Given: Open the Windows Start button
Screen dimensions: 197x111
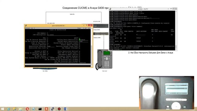Looking at the screenshot, I should 2,109.
